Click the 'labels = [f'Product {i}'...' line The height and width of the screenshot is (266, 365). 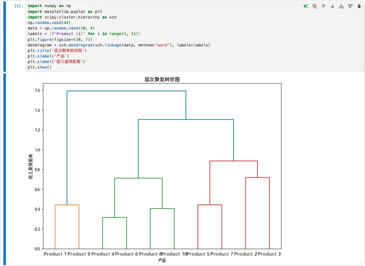point(84,34)
